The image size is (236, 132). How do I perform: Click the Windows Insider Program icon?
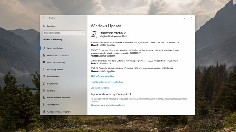(44, 112)
